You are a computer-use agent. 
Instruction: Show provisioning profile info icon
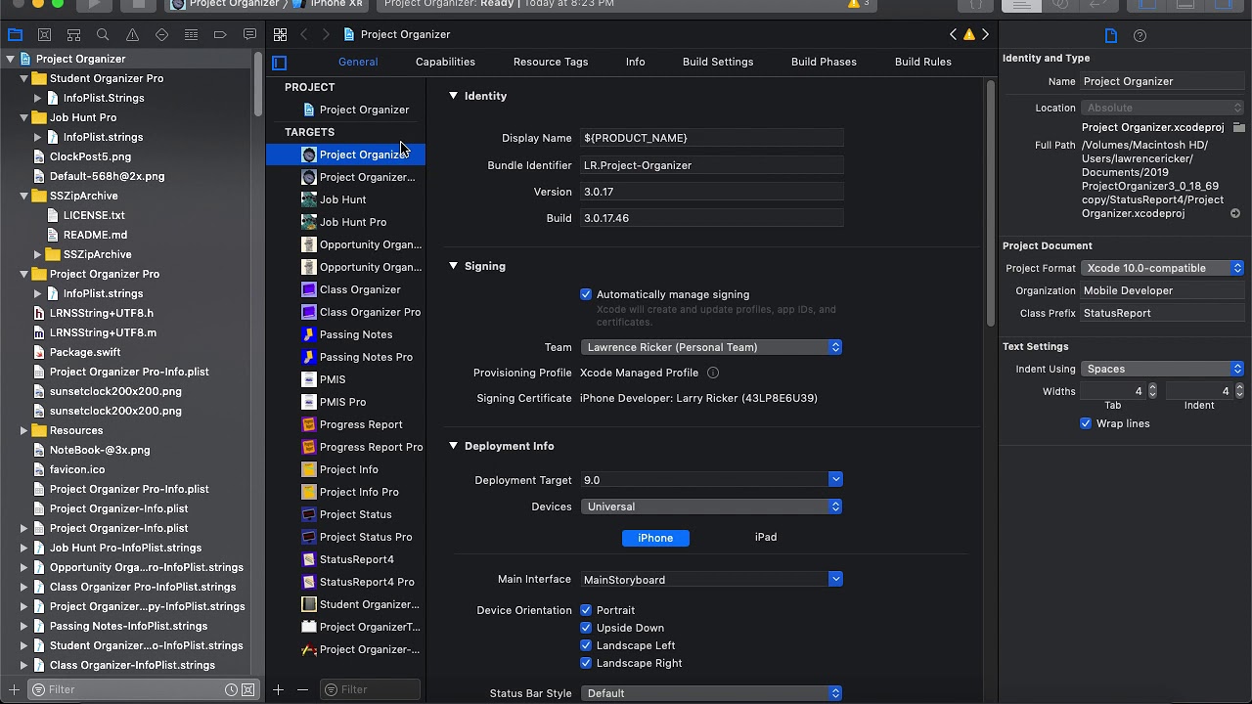tap(713, 373)
